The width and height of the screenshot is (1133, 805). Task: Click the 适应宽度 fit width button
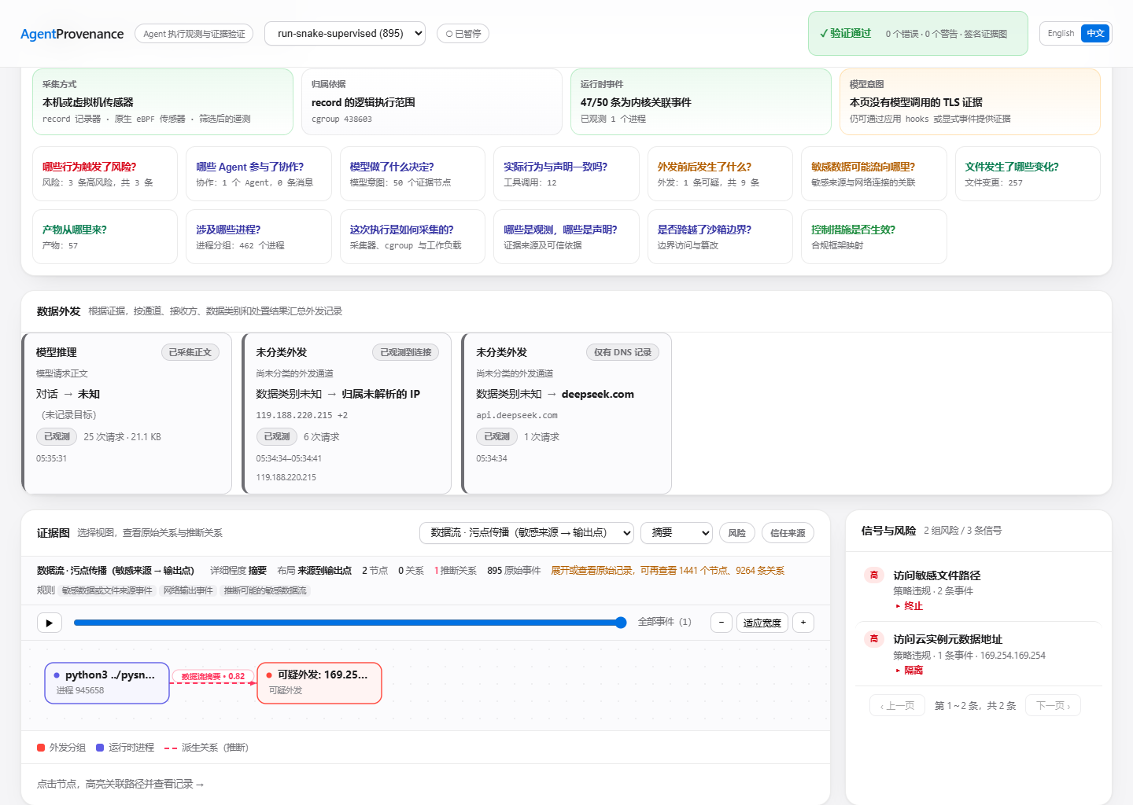click(762, 623)
